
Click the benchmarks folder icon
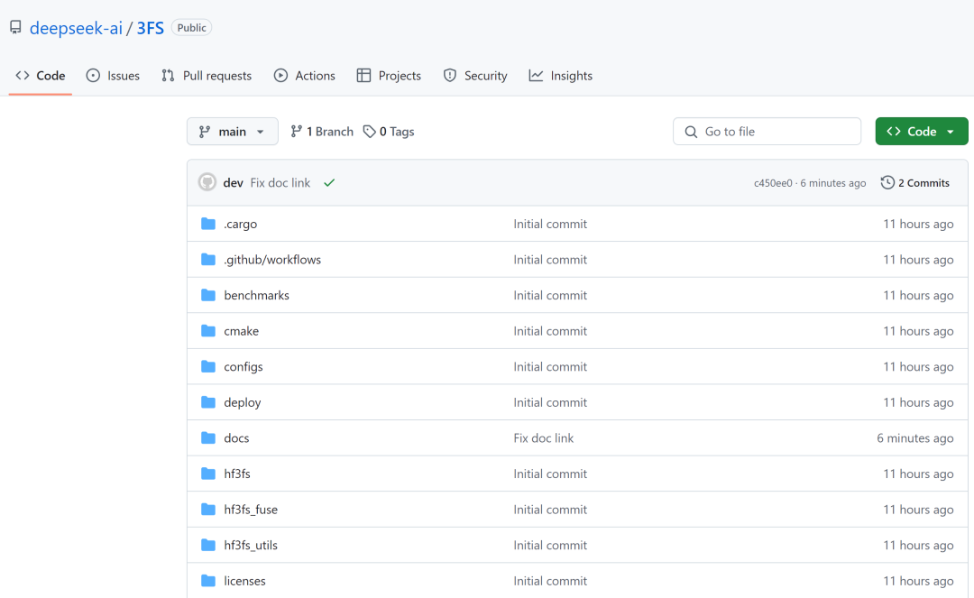point(208,295)
